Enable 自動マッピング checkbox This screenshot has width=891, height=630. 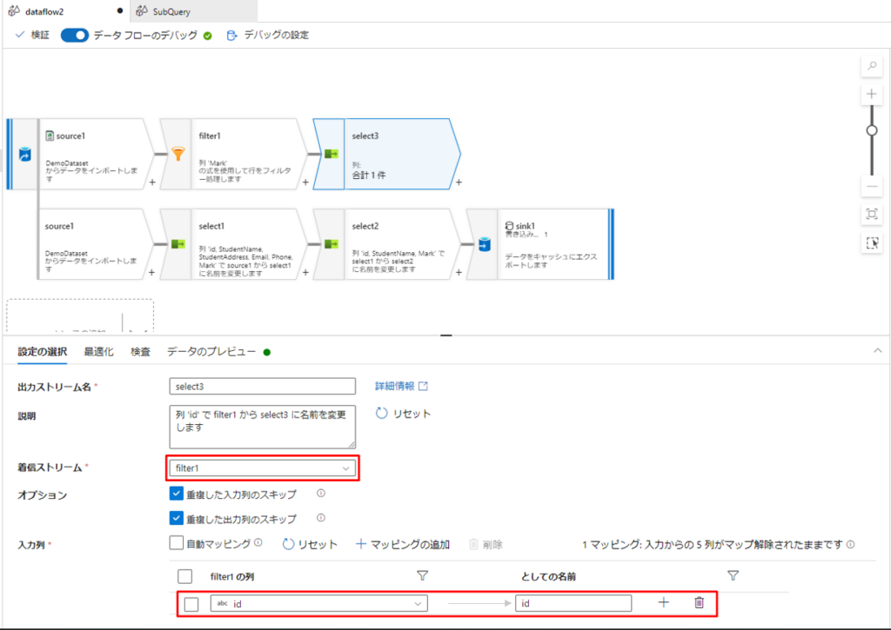point(176,543)
